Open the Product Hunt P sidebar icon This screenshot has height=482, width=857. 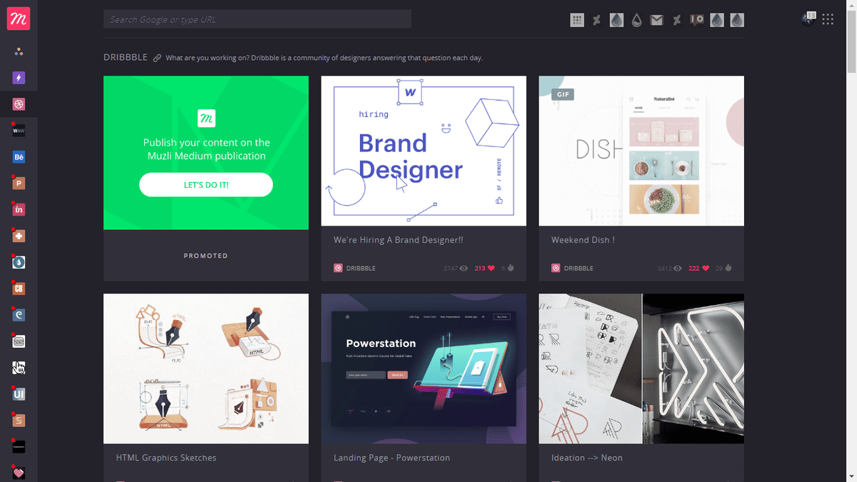[x=19, y=184]
